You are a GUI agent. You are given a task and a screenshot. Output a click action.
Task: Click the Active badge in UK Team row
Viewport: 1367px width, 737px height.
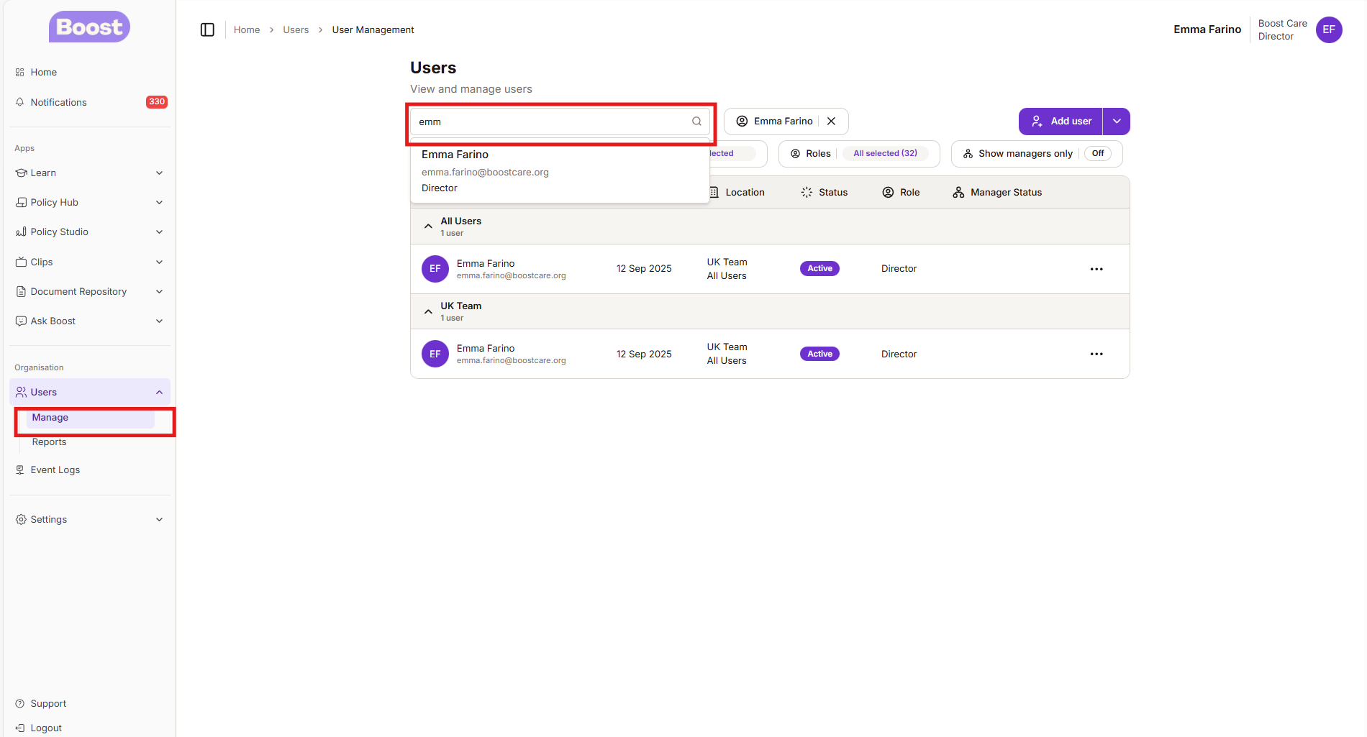point(819,354)
